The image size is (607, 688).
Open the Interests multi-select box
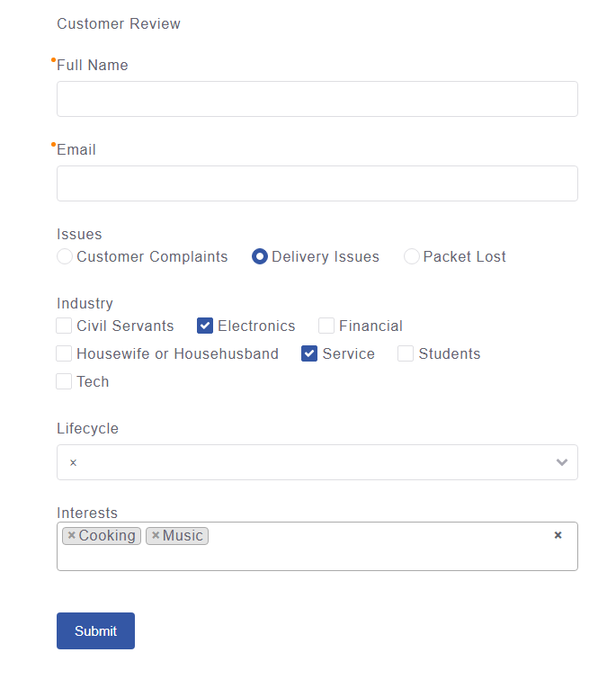317,546
